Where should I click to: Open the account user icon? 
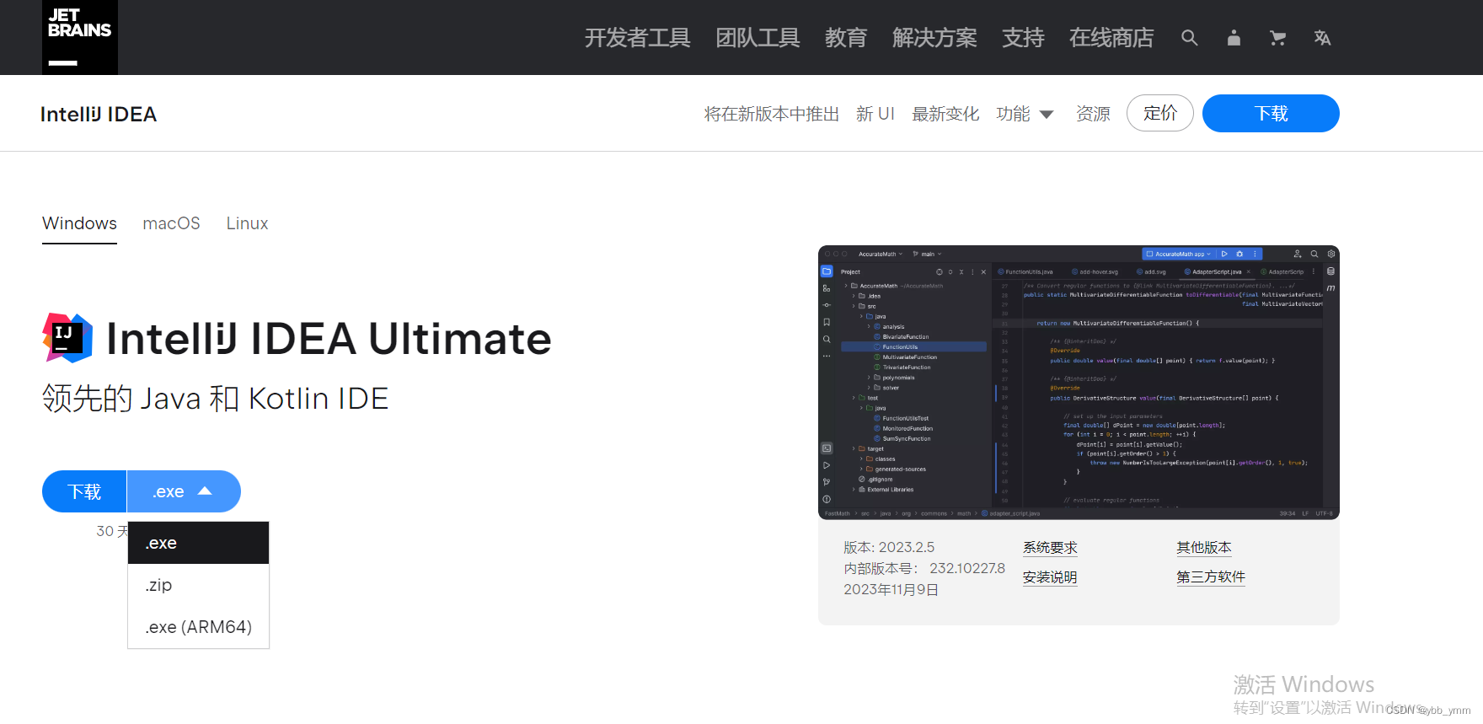tap(1234, 38)
